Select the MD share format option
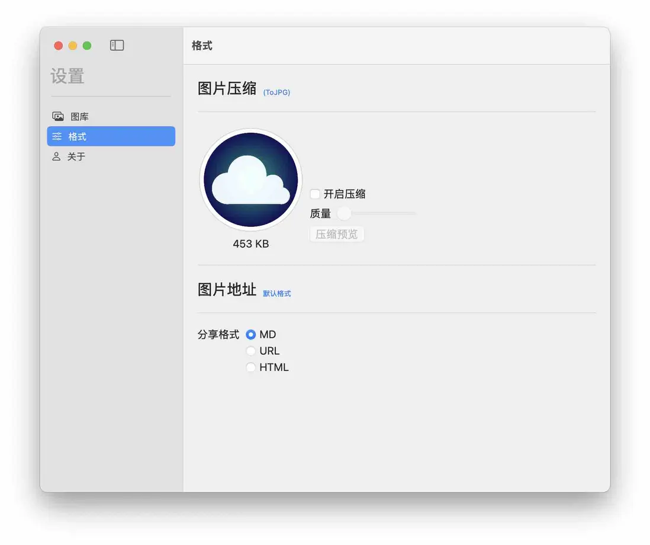 click(x=251, y=334)
